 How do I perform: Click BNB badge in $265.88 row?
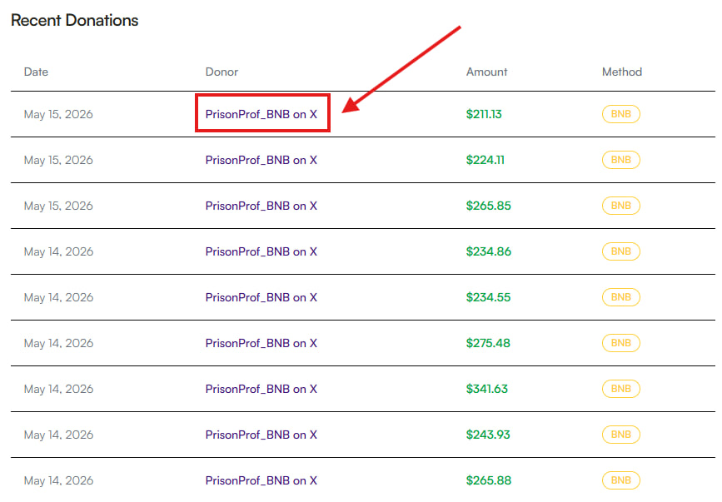620,480
